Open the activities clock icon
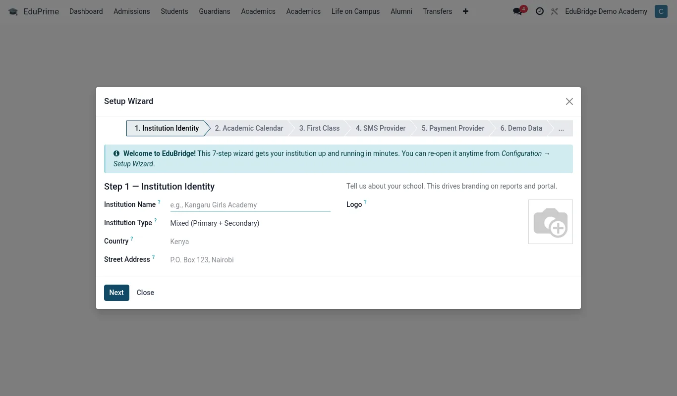Image resolution: width=677 pixels, height=396 pixels. (x=540, y=11)
